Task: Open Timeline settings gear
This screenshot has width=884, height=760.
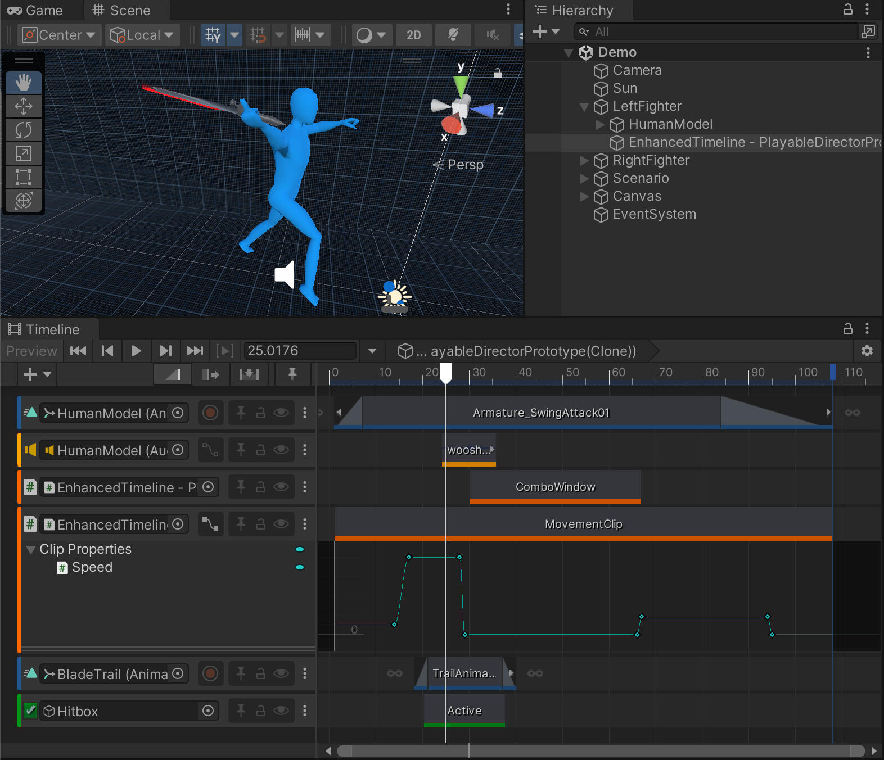Action: point(867,351)
